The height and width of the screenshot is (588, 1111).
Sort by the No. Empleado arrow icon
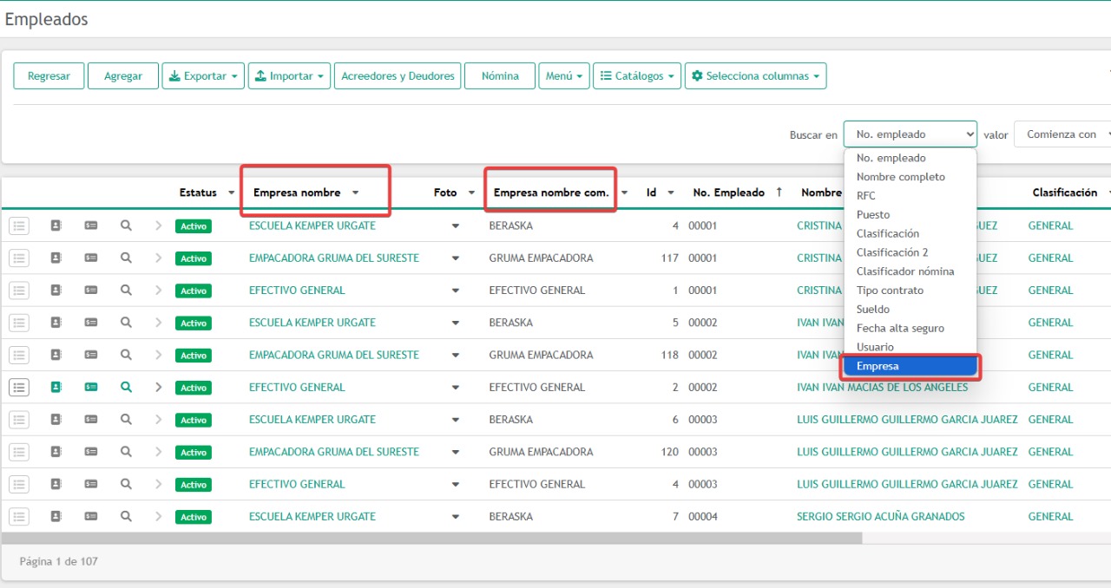[779, 193]
